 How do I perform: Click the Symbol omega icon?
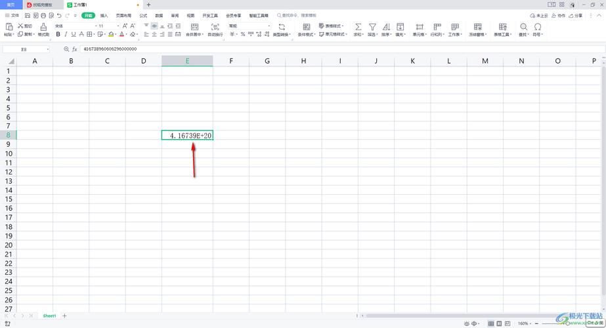click(x=538, y=27)
